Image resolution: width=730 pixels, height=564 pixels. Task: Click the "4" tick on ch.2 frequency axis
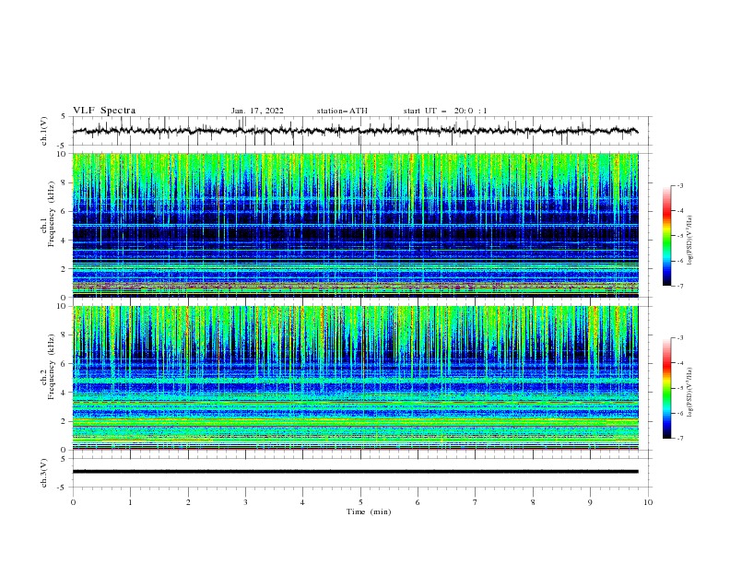65,393
